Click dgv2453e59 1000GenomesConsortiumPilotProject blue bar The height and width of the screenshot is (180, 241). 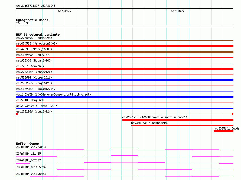125,97
